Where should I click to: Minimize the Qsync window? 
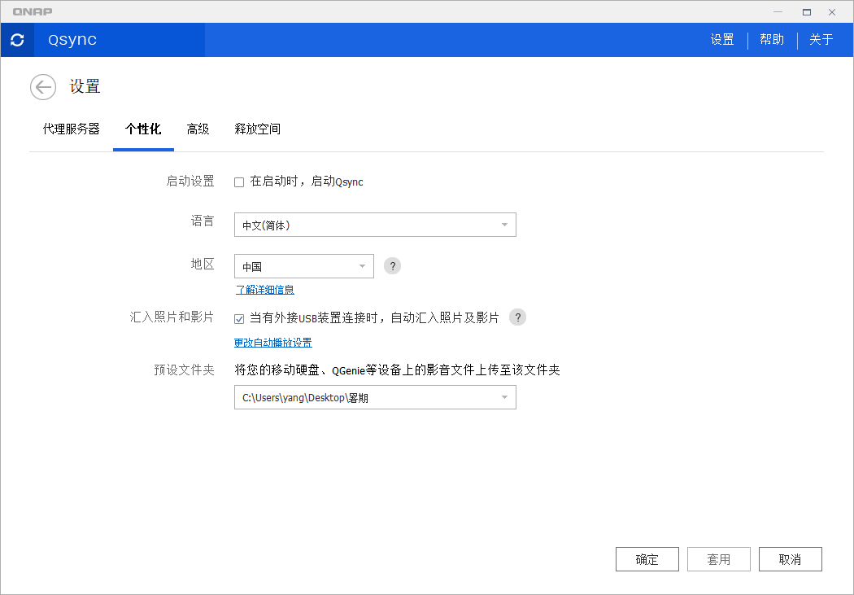tap(778, 12)
